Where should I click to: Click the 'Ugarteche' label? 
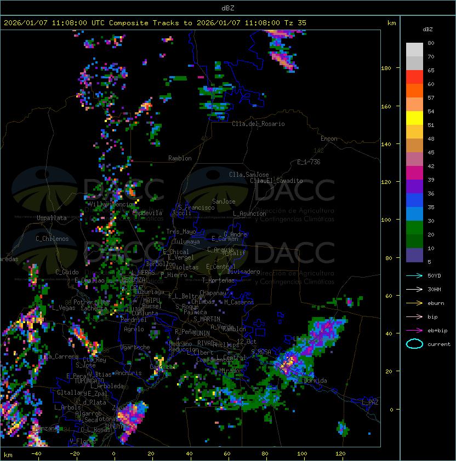point(135,347)
